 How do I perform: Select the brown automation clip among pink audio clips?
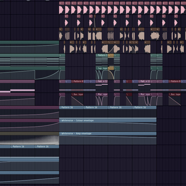(x=95, y=21)
